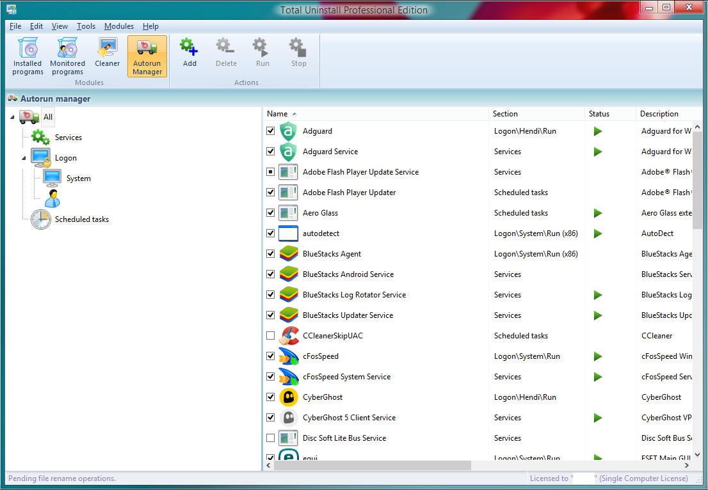
Task: Click running status arrow for Adguard Service
Action: 598,152
